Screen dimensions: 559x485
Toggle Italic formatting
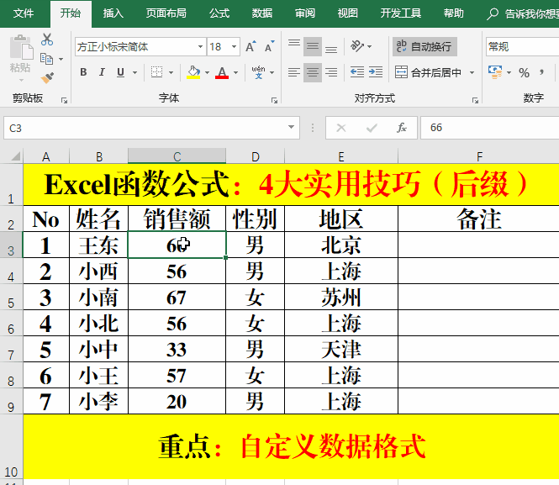point(103,72)
